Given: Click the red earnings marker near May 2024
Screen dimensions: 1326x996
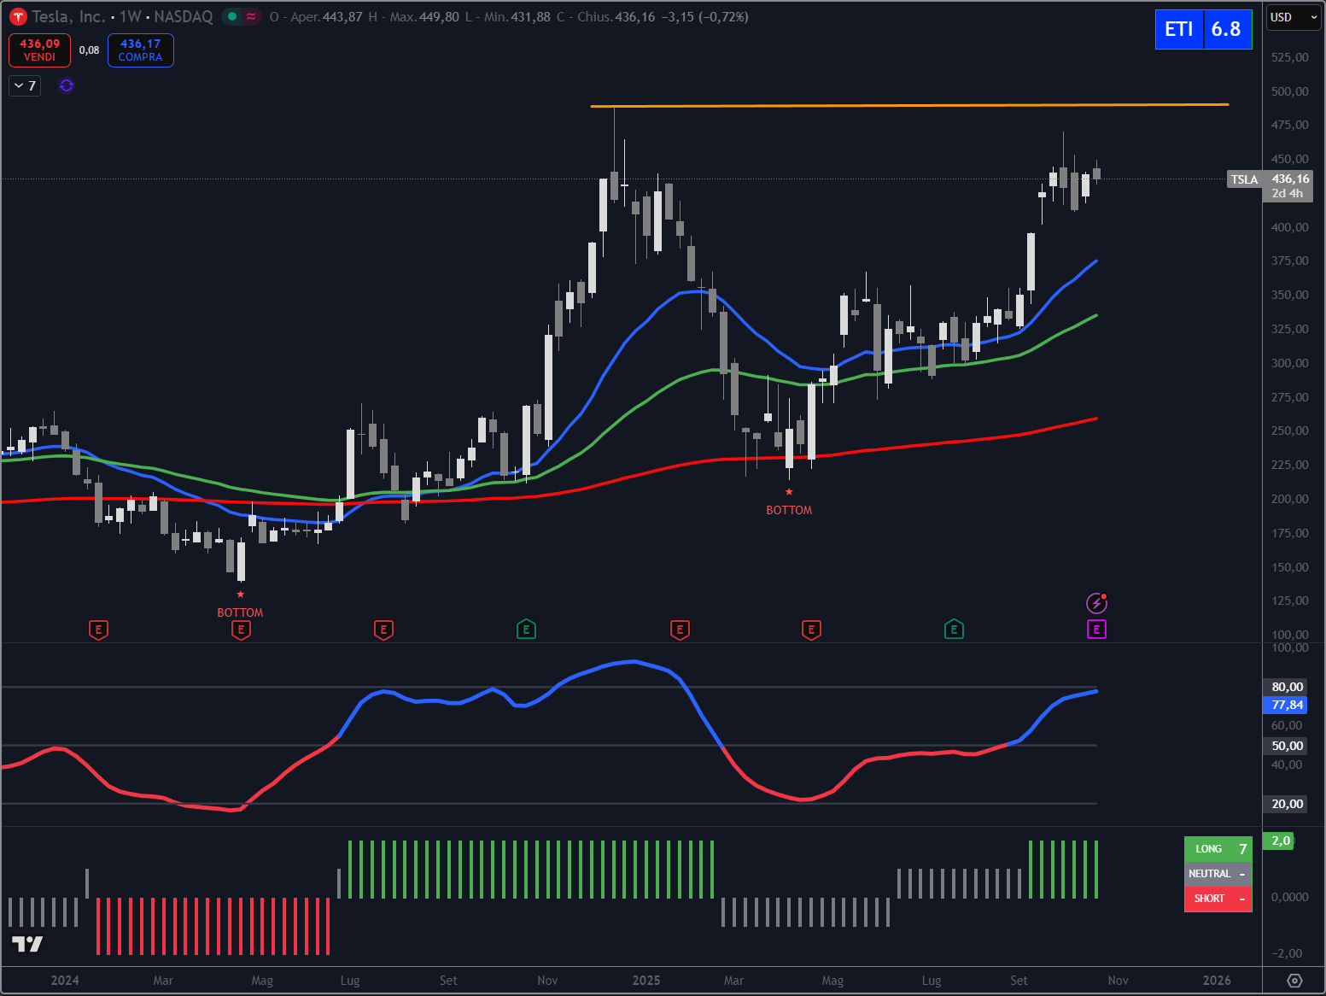Looking at the screenshot, I should point(241,630).
